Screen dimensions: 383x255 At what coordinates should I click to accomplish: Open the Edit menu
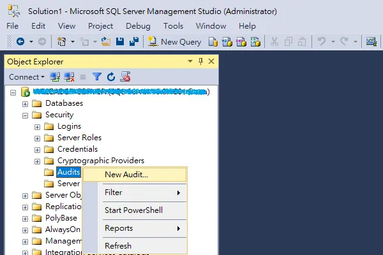tap(38, 26)
